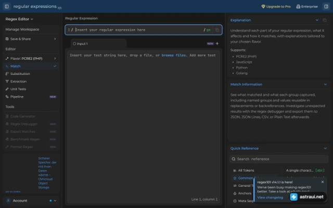Screen dimensions: 333x208
Task: Click the Meta Sequences icon
Action: (x=235, y=201)
